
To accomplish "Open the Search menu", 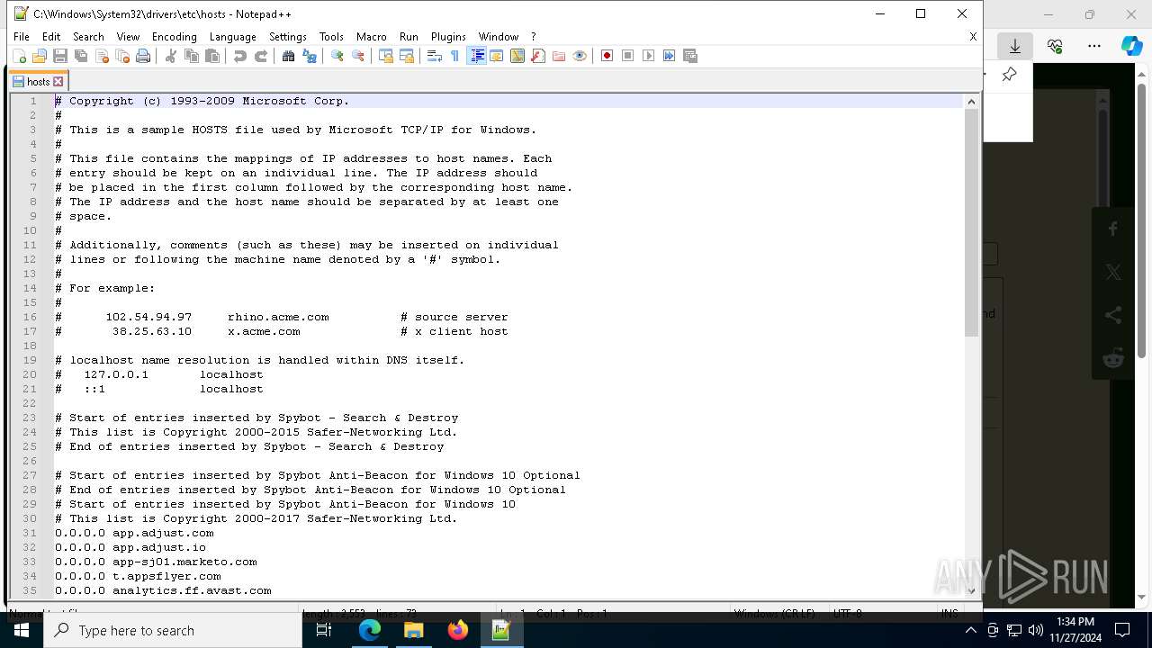I will (x=88, y=37).
